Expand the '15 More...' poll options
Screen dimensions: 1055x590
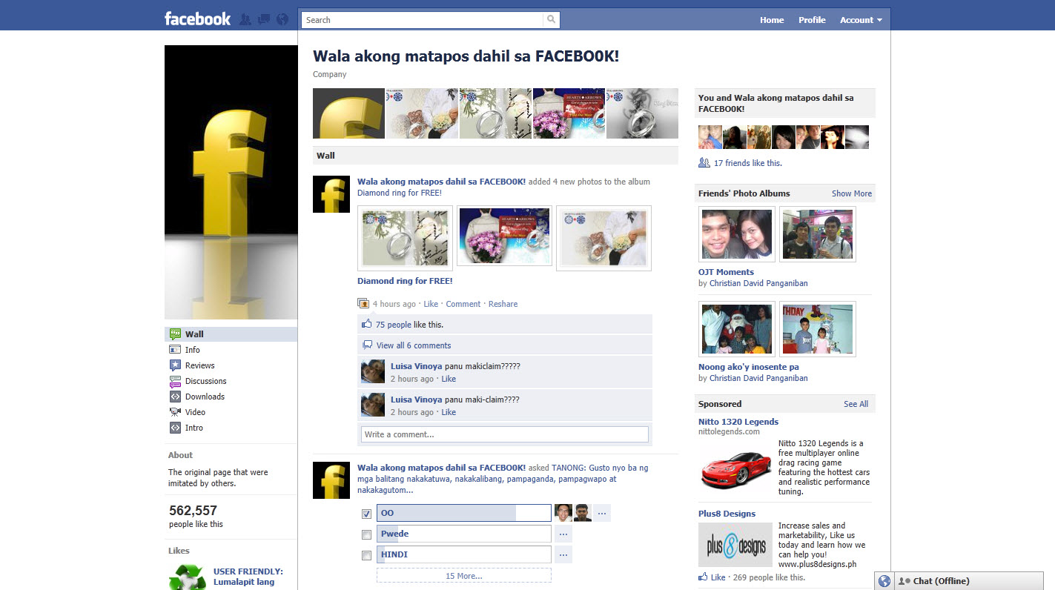[x=464, y=576]
